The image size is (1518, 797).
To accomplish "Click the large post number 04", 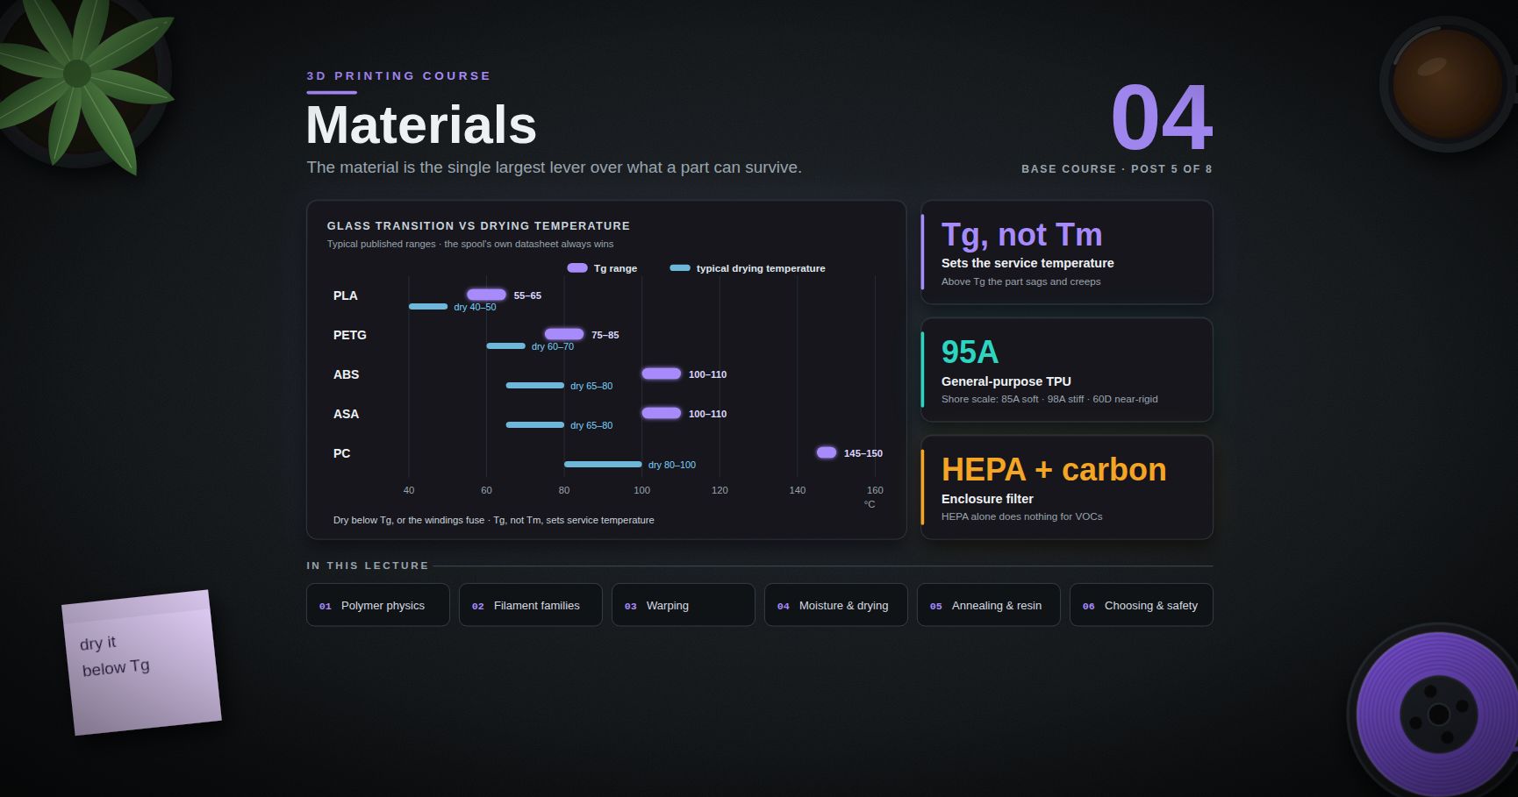I will click(x=1162, y=117).
